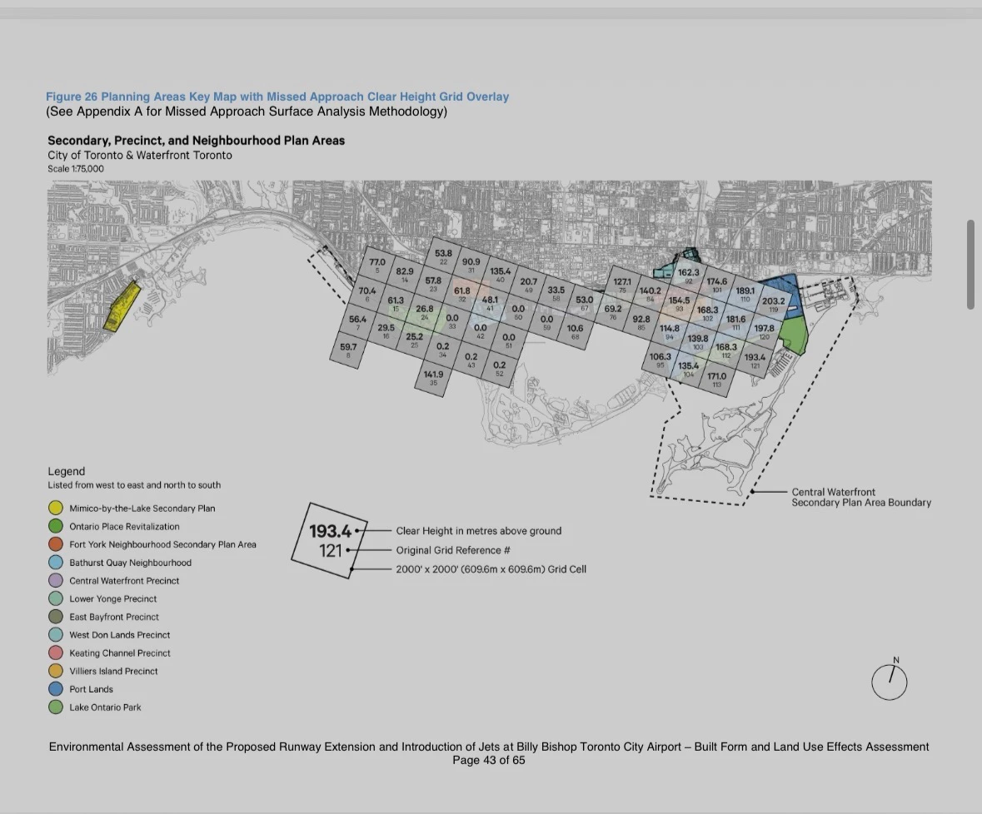Click the Central Waterfront Boundary label
The image size is (982, 814).
click(860, 498)
